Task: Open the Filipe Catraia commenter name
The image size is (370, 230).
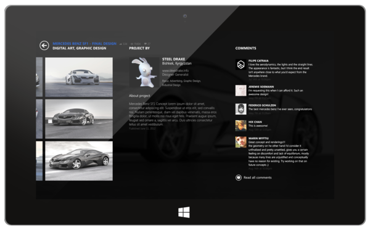Action: point(258,60)
